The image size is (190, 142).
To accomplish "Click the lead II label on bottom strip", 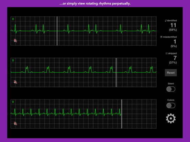I will [x=13, y=102].
